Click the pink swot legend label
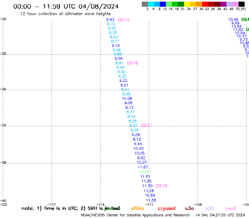249x218 pixels. [231, 208]
